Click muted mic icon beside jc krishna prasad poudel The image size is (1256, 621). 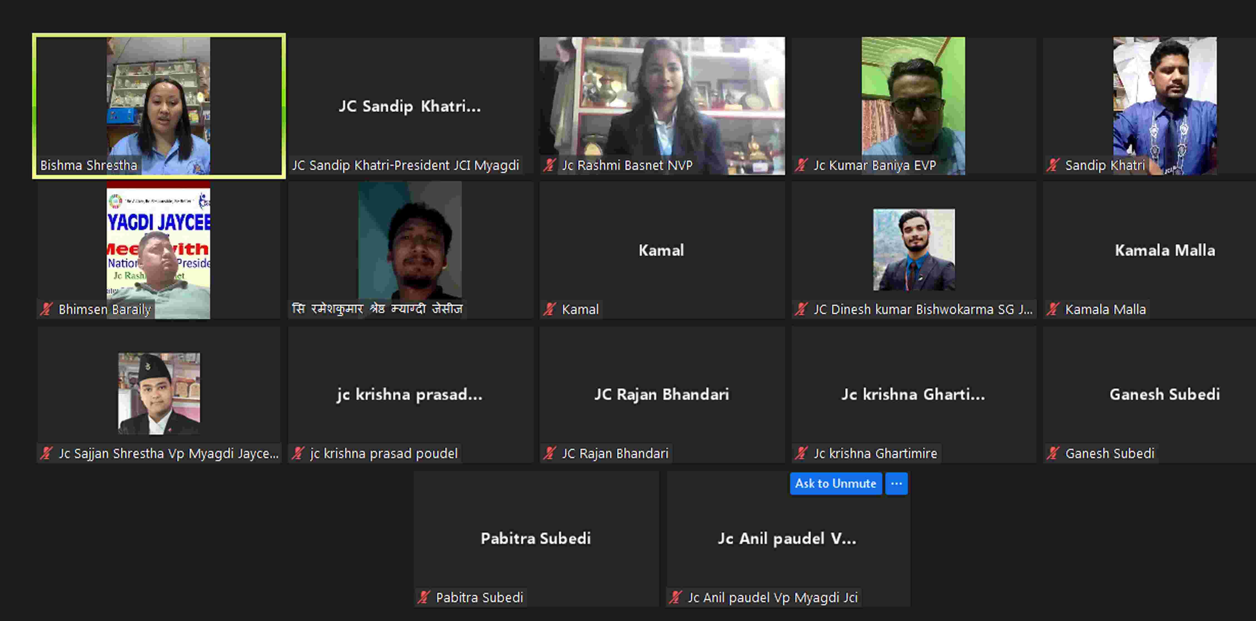point(298,454)
